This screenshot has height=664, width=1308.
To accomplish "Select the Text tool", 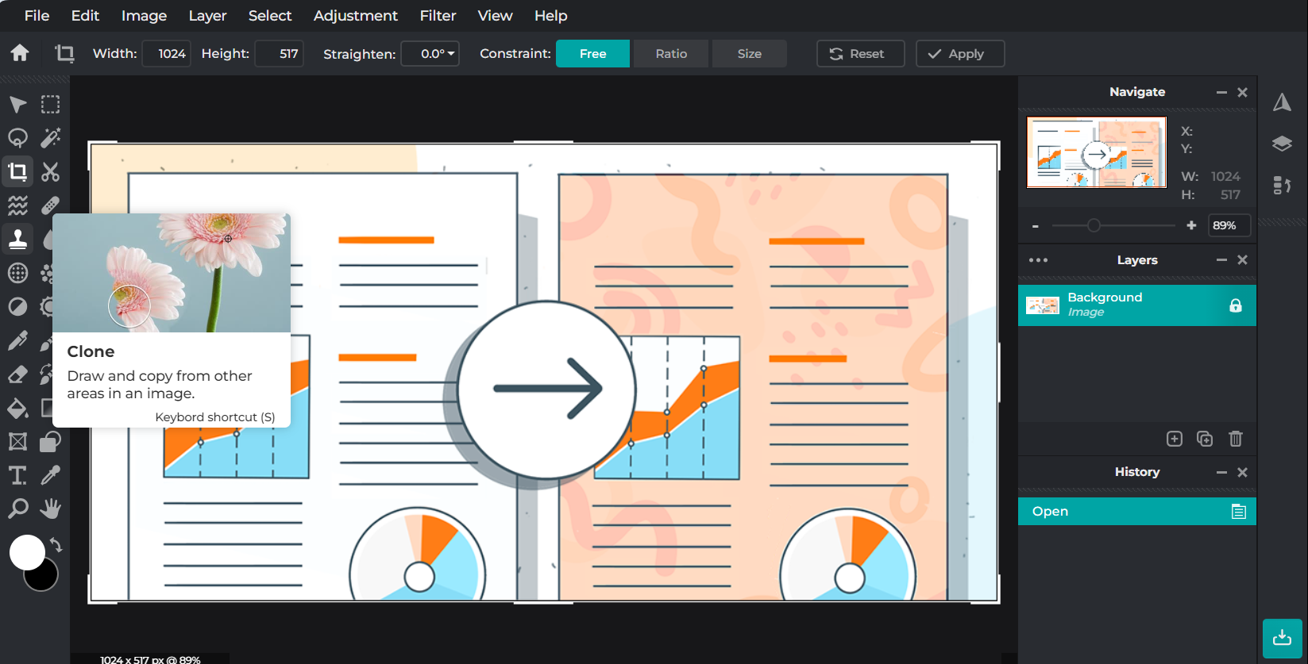I will click(17, 475).
